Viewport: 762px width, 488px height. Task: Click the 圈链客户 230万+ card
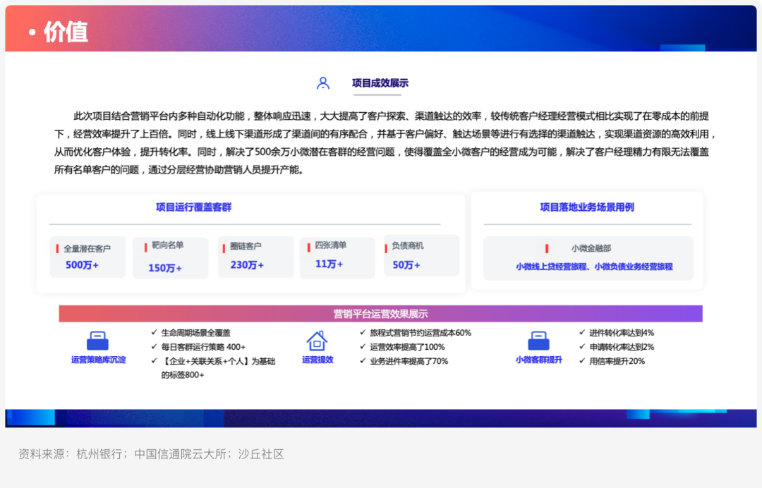coord(256,257)
